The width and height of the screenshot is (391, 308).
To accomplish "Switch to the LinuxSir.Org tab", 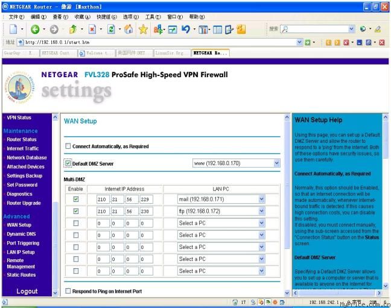I will click(172, 53).
